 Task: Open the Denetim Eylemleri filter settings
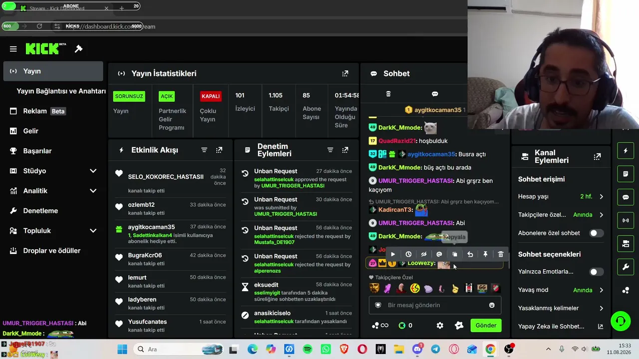coord(330,150)
